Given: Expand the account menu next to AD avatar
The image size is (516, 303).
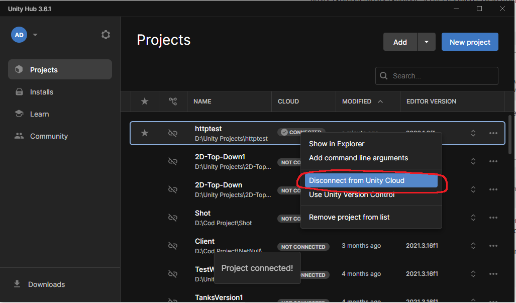Looking at the screenshot, I should pos(35,35).
